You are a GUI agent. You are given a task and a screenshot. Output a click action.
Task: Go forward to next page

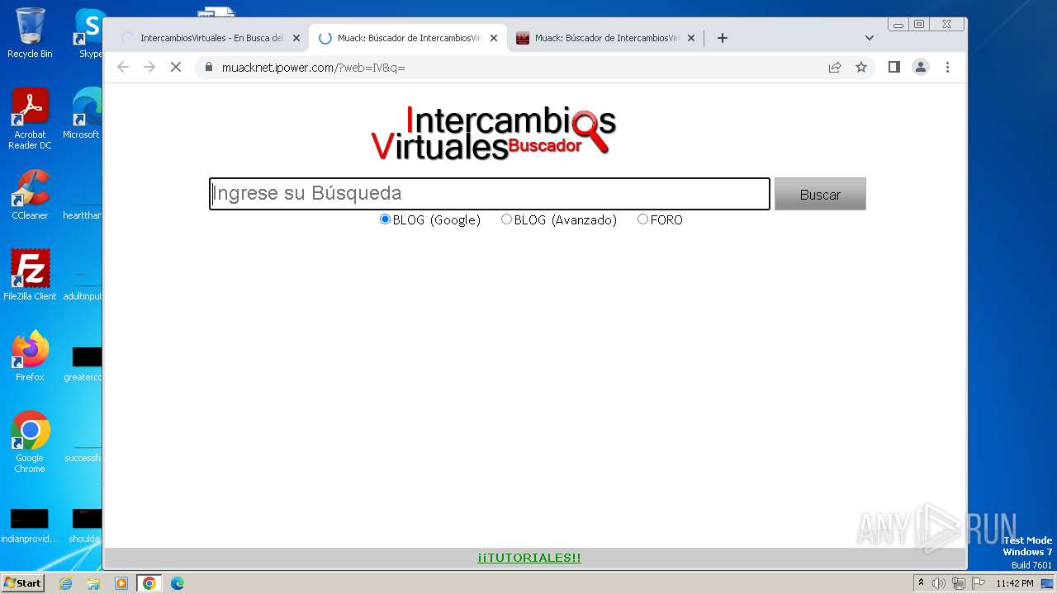149,67
